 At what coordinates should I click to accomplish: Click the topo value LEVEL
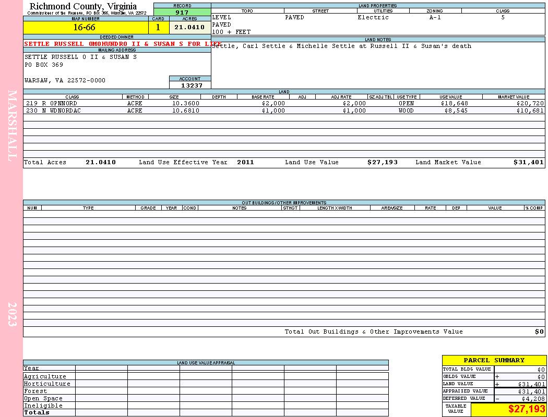point(222,17)
